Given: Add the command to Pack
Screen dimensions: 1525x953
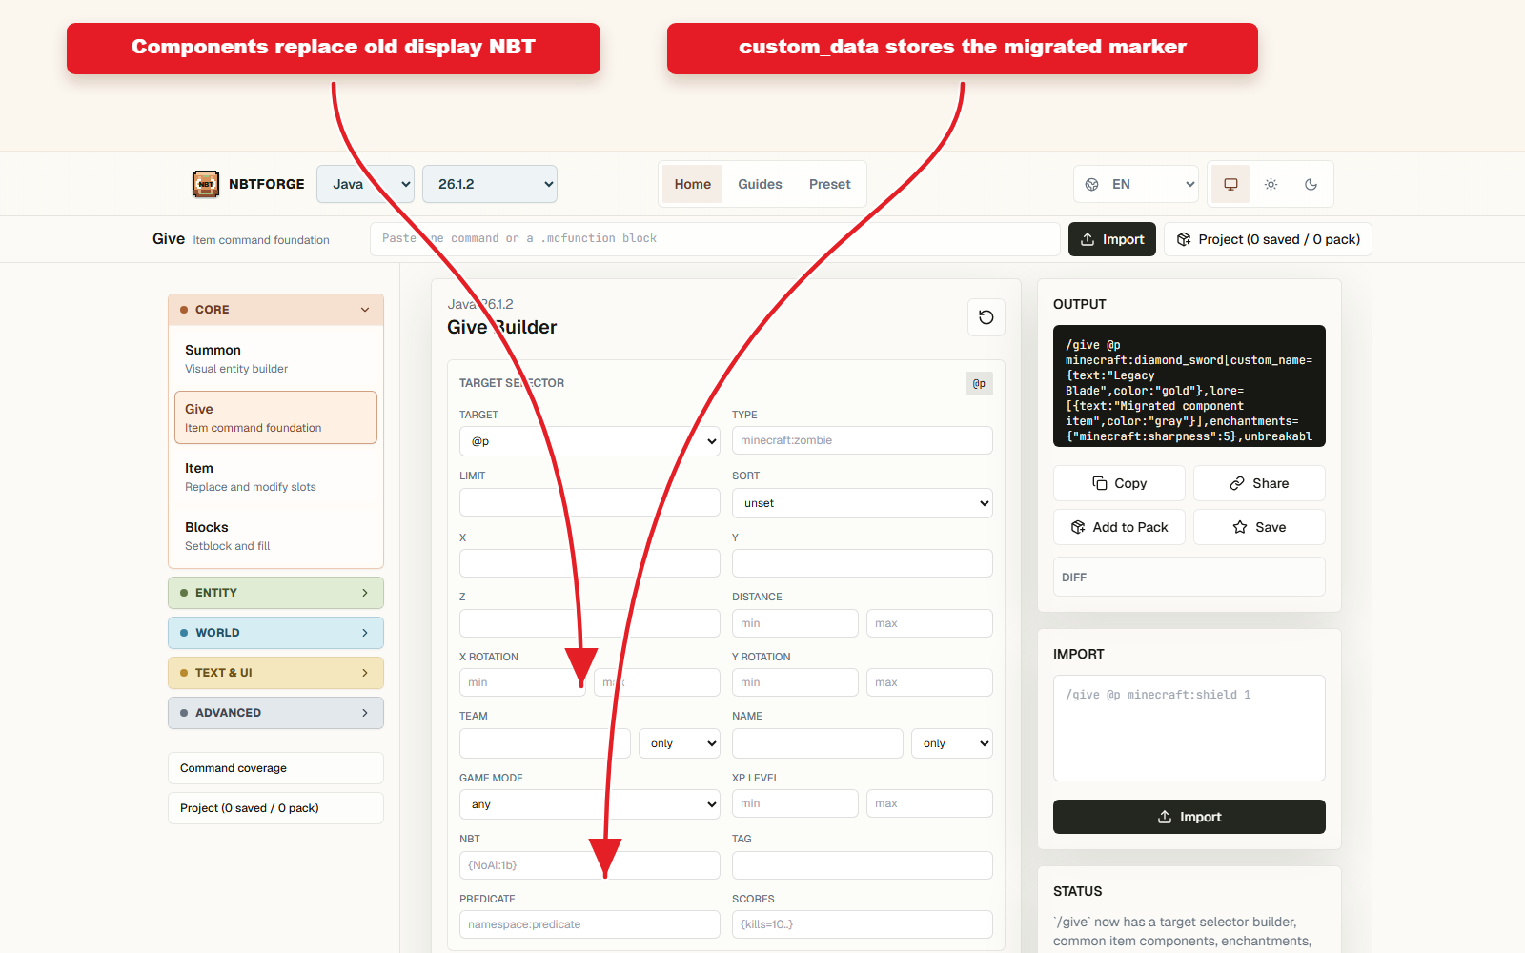Looking at the screenshot, I should (x=1119, y=527).
